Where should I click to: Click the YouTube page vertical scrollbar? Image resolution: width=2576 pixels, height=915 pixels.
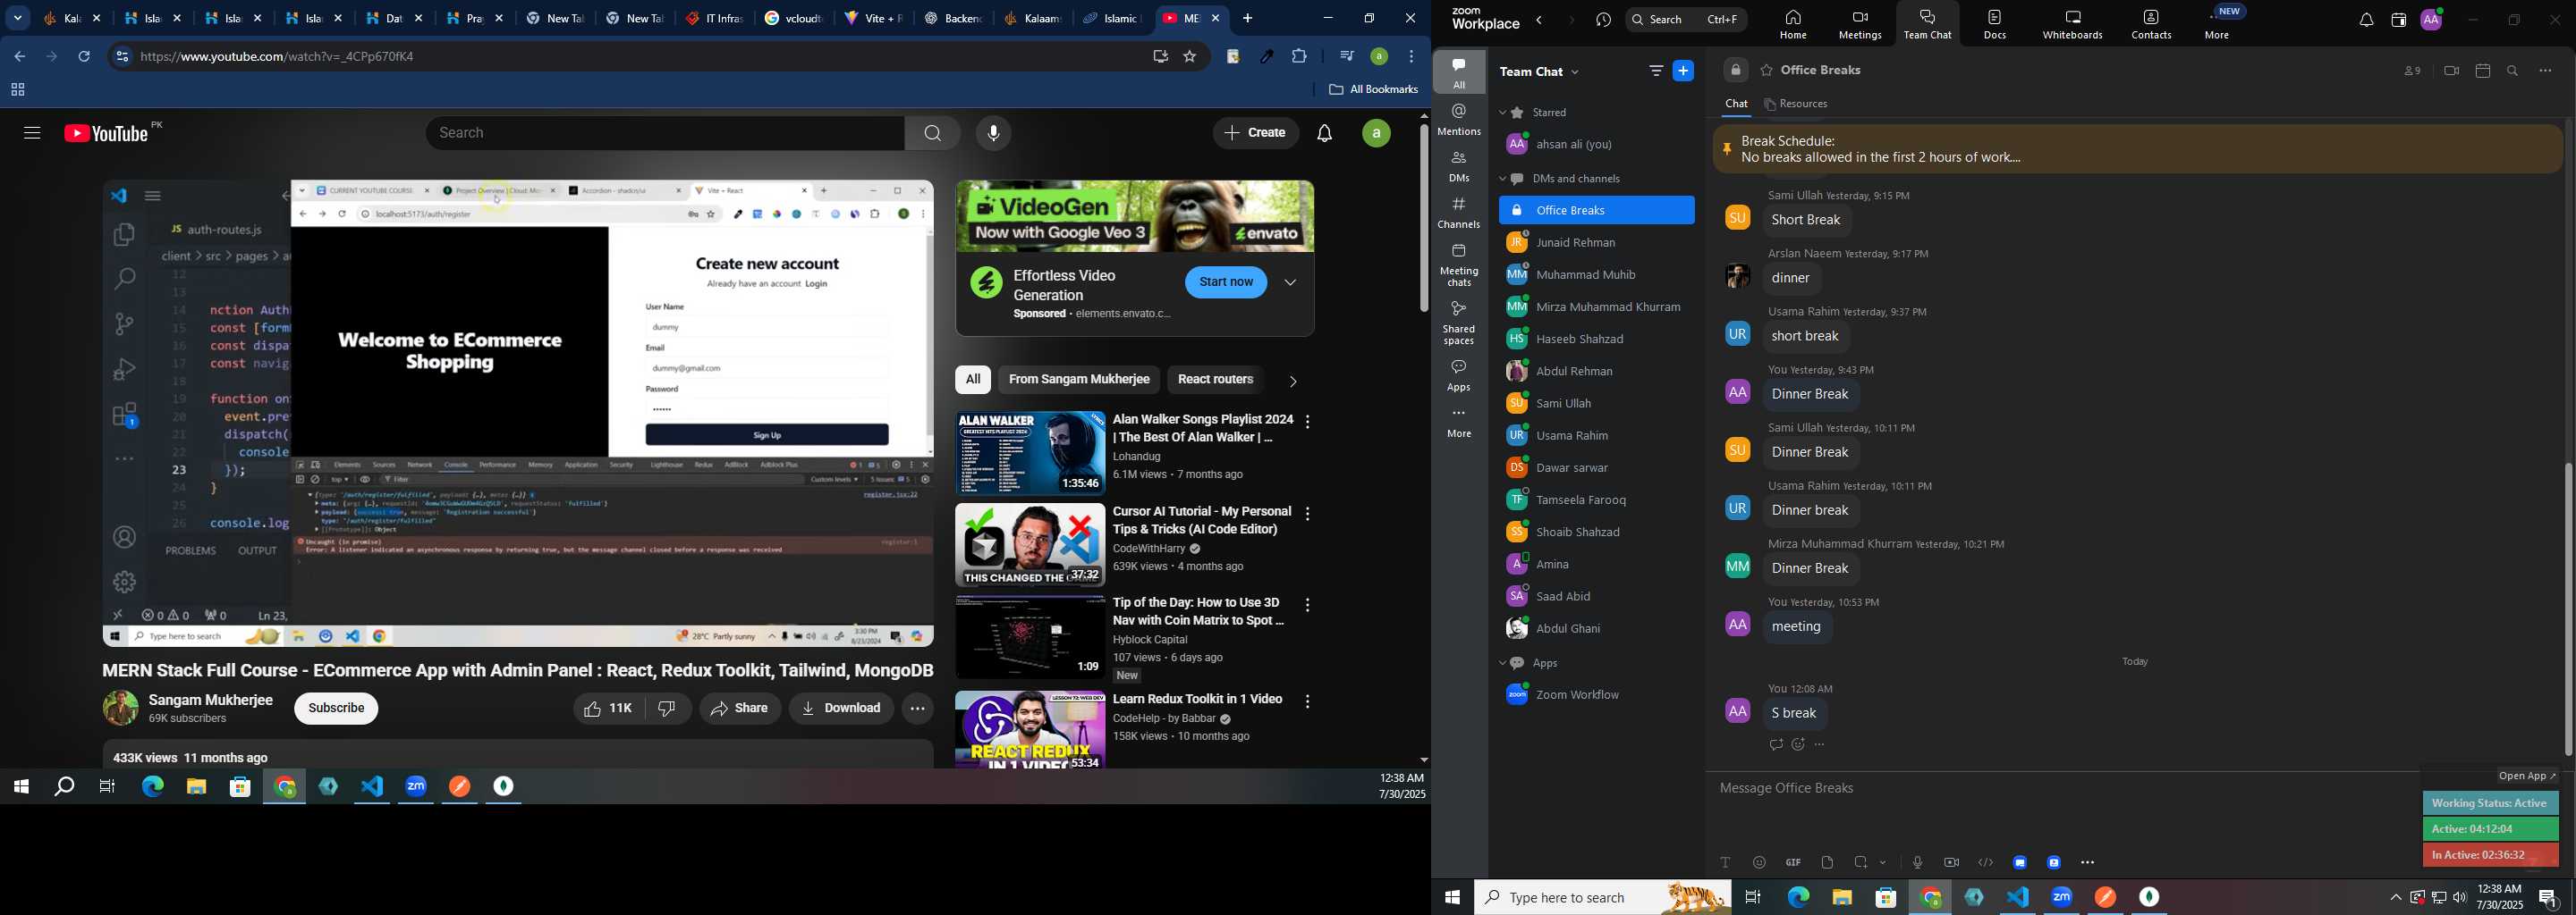[1424, 220]
